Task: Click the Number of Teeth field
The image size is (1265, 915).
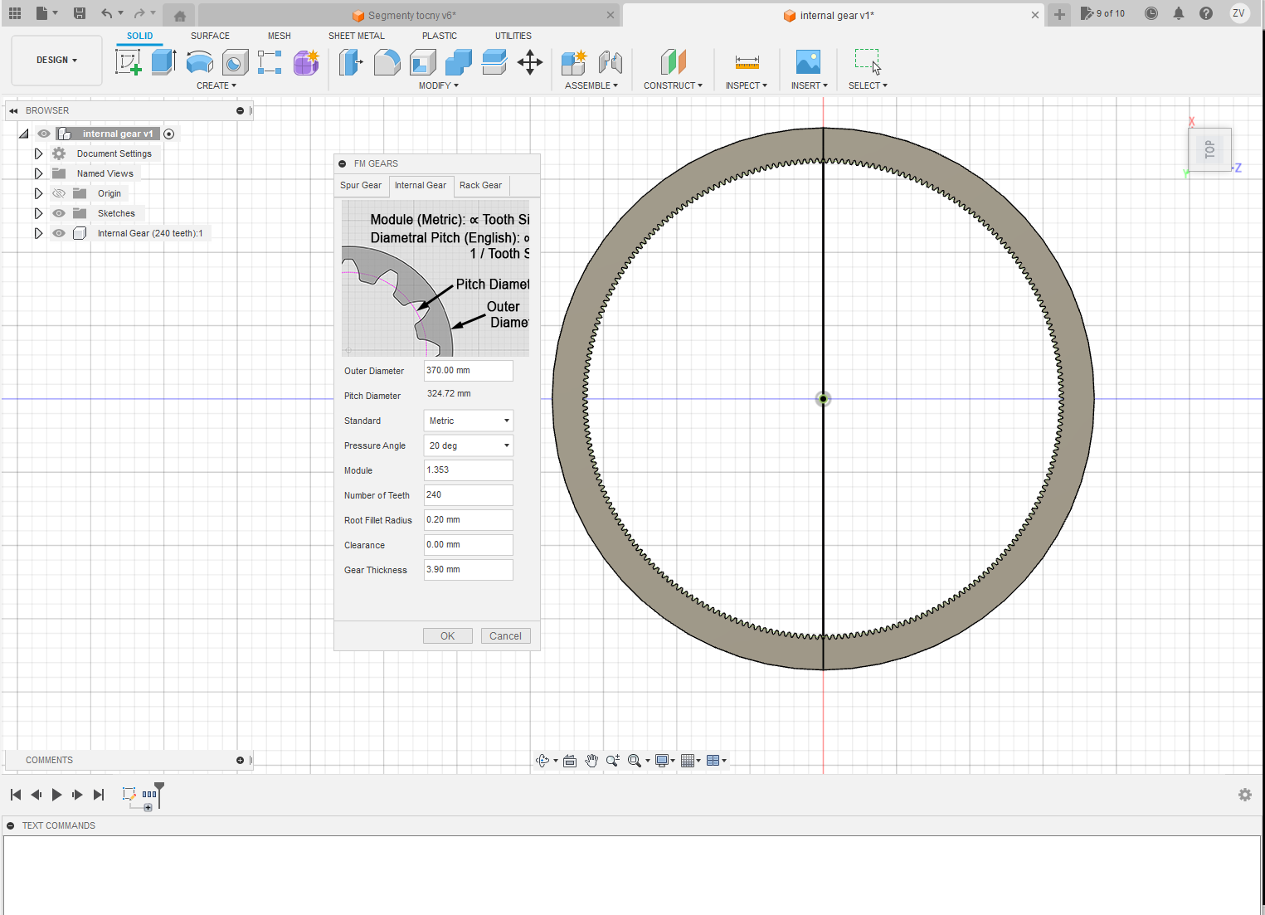Action: (469, 495)
